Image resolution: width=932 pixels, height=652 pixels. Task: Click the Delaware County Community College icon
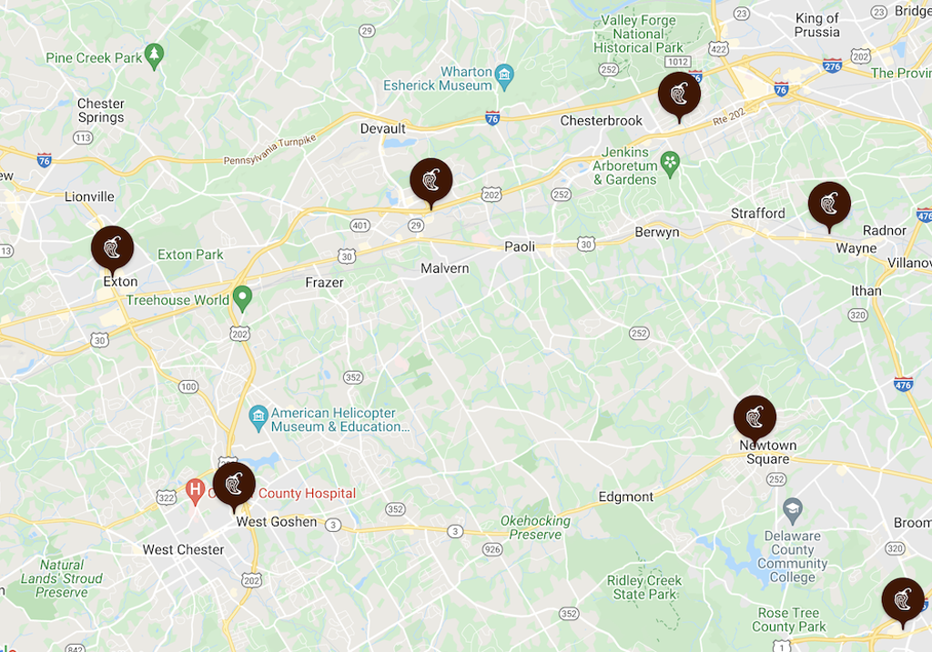tap(793, 511)
